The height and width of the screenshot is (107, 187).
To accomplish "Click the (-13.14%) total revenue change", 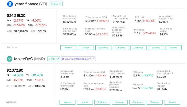I will point(100,75).
